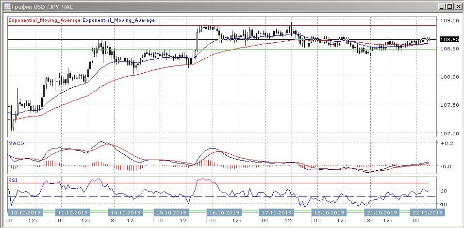Select the 17.10.2019 date marker
Viewport: 464px width, 228px height.
click(277, 212)
